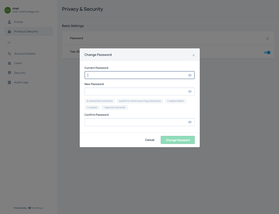Click the Account Details sliders icon
The height and width of the screenshot is (214, 279).
(9, 54)
